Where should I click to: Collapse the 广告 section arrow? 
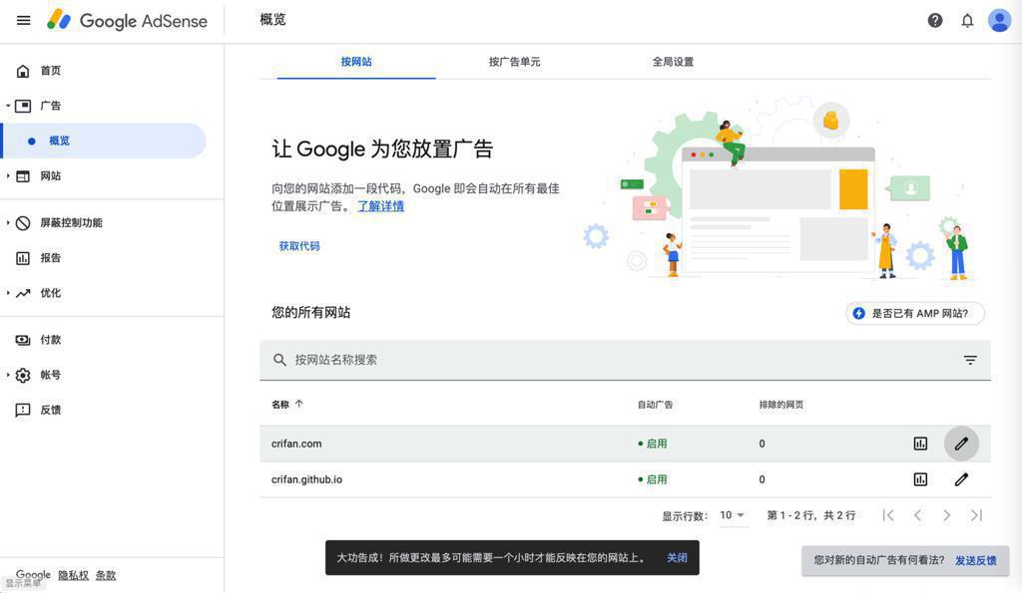coord(8,106)
